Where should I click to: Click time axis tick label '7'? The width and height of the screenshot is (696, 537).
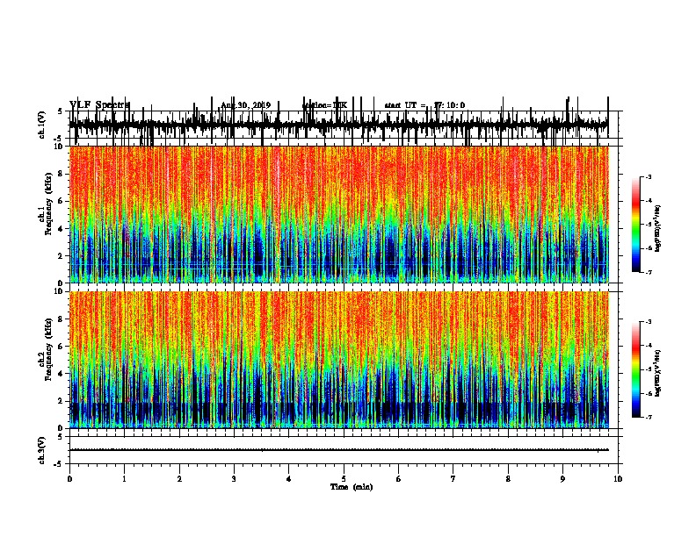tap(453, 479)
